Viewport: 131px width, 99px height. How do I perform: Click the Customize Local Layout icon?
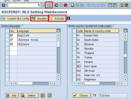pos(126,5)
